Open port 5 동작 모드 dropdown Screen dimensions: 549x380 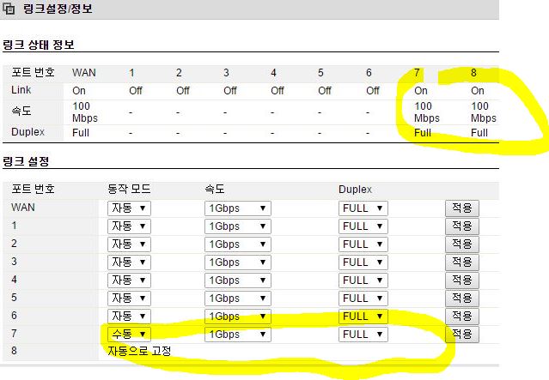coord(129,299)
